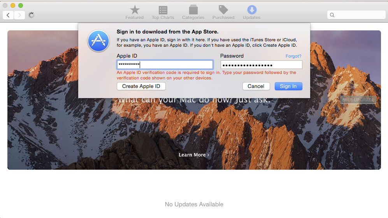
Task: Cancel the sign-in dialog
Action: pyautogui.click(x=256, y=86)
